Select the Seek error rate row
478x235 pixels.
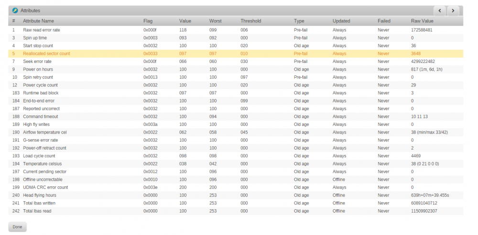pyautogui.click(x=236, y=61)
